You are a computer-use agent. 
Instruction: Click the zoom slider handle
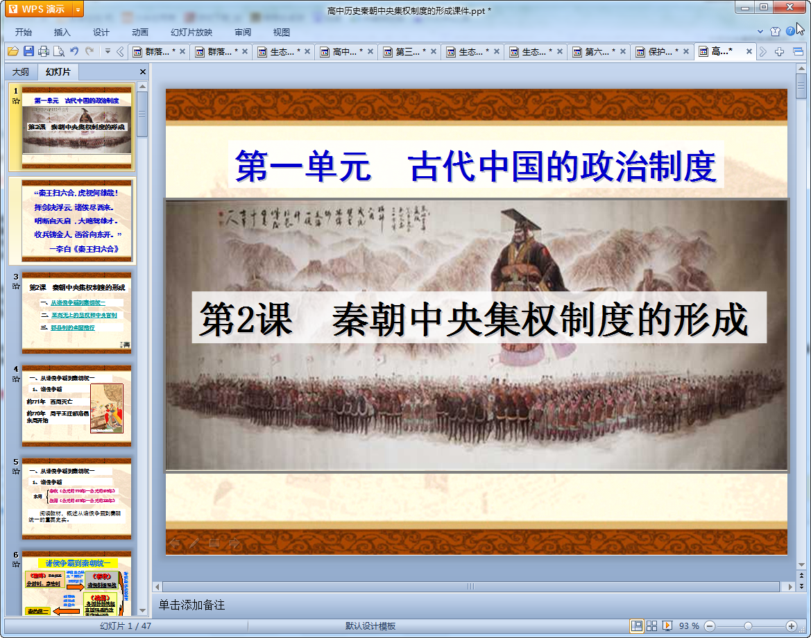[748, 626]
